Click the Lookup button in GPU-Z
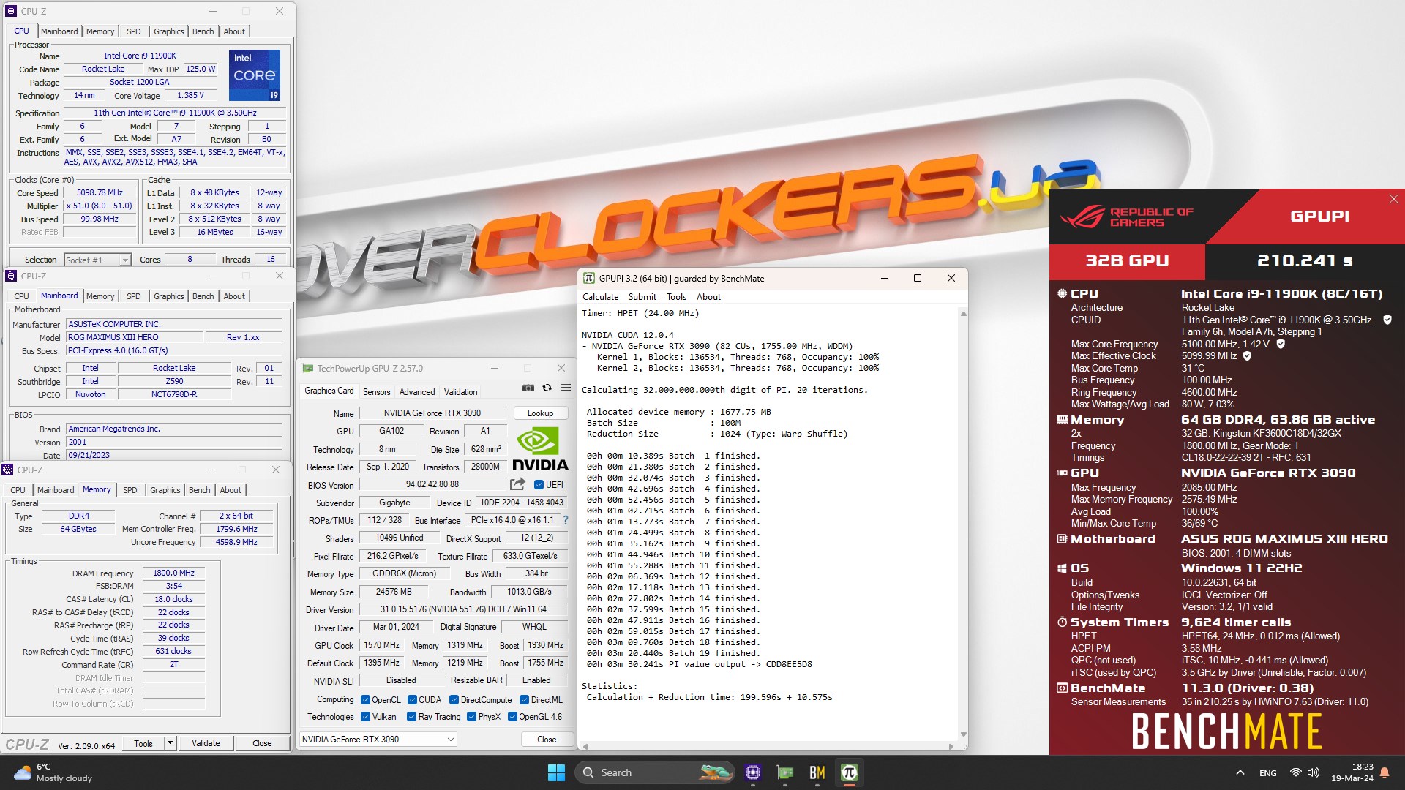The width and height of the screenshot is (1405, 790). pyautogui.click(x=540, y=413)
